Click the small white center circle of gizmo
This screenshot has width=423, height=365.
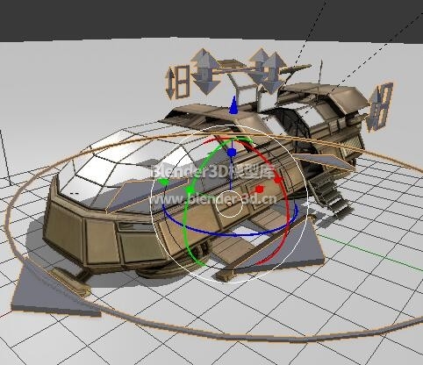[x=230, y=204]
